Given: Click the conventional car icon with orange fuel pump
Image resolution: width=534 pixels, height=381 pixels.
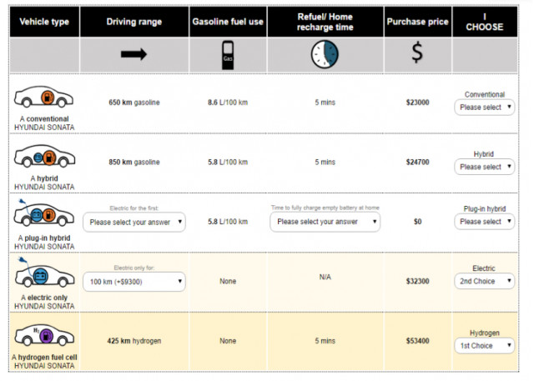Looking at the screenshot, I should (43, 97).
